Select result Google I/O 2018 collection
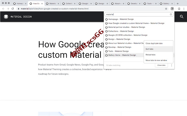 point(139,35)
